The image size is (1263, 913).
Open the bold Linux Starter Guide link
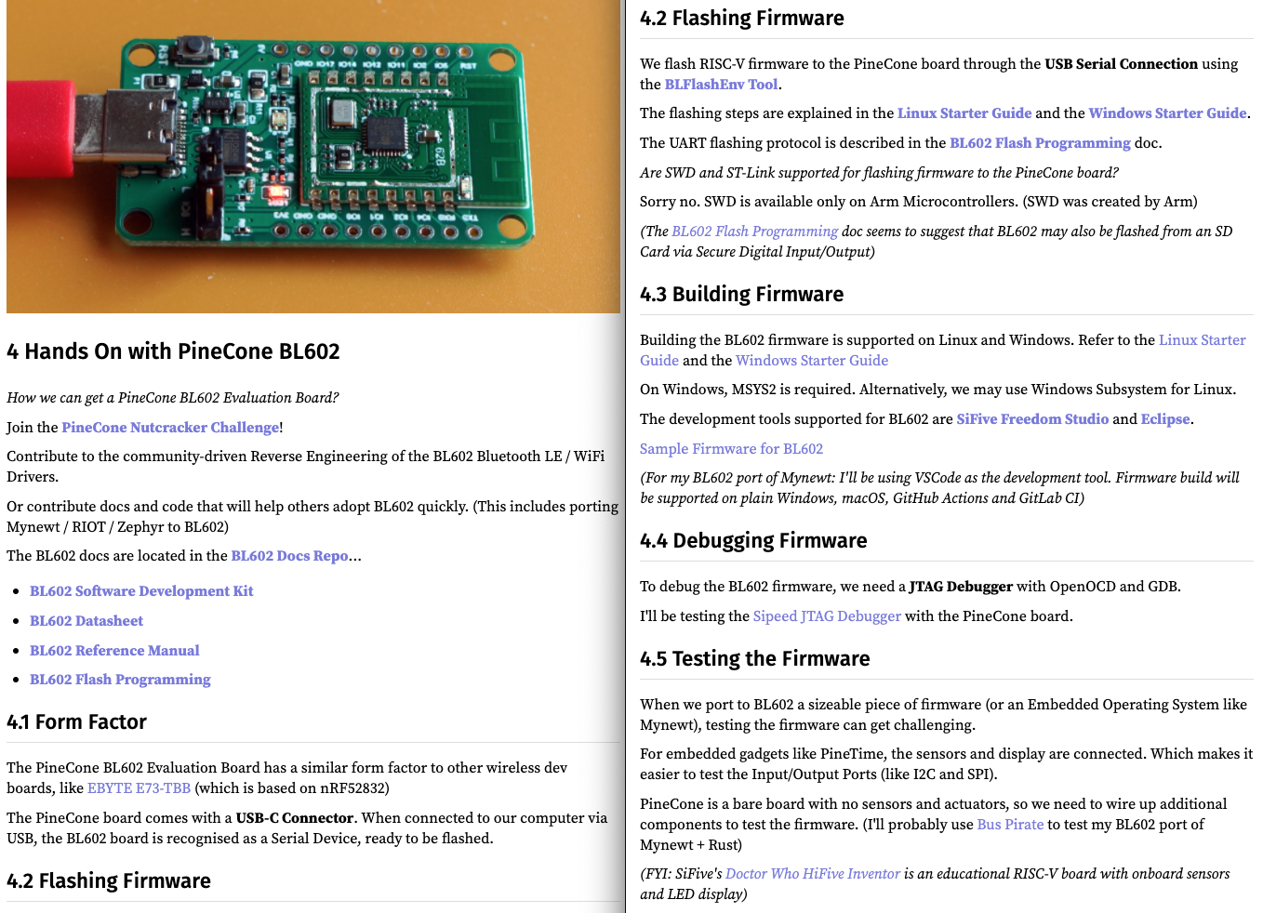[x=964, y=113]
